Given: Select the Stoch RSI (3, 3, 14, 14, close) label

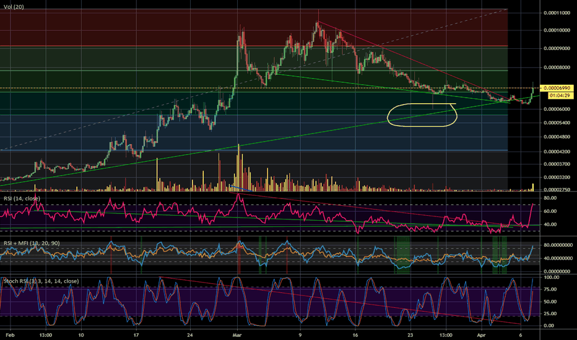Looking at the screenshot, I should 41,281.
